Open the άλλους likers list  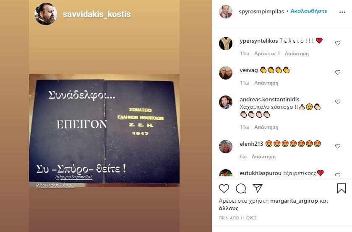tap(229, 208)
